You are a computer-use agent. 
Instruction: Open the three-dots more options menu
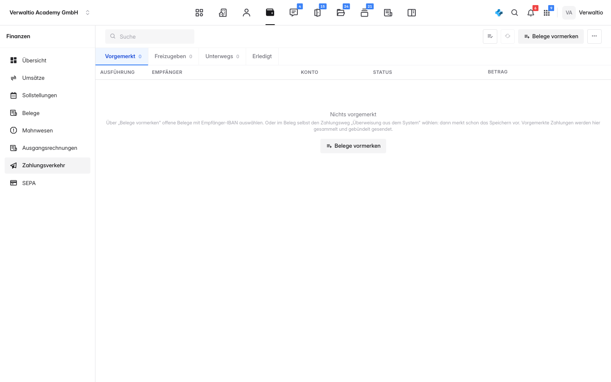click(x=594, y=37)
